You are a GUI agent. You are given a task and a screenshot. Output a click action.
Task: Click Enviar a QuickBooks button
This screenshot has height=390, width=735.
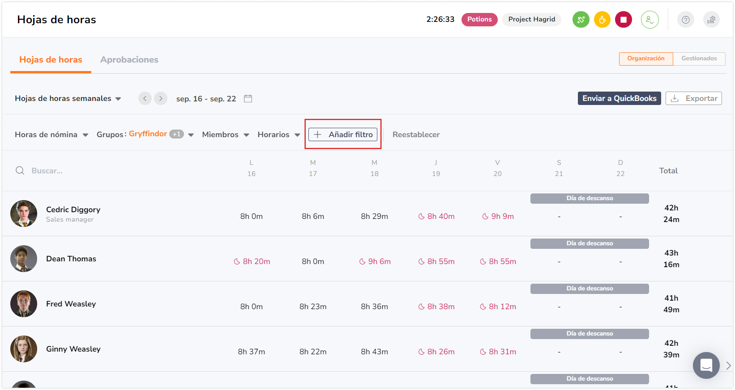[x=619, y=98]
